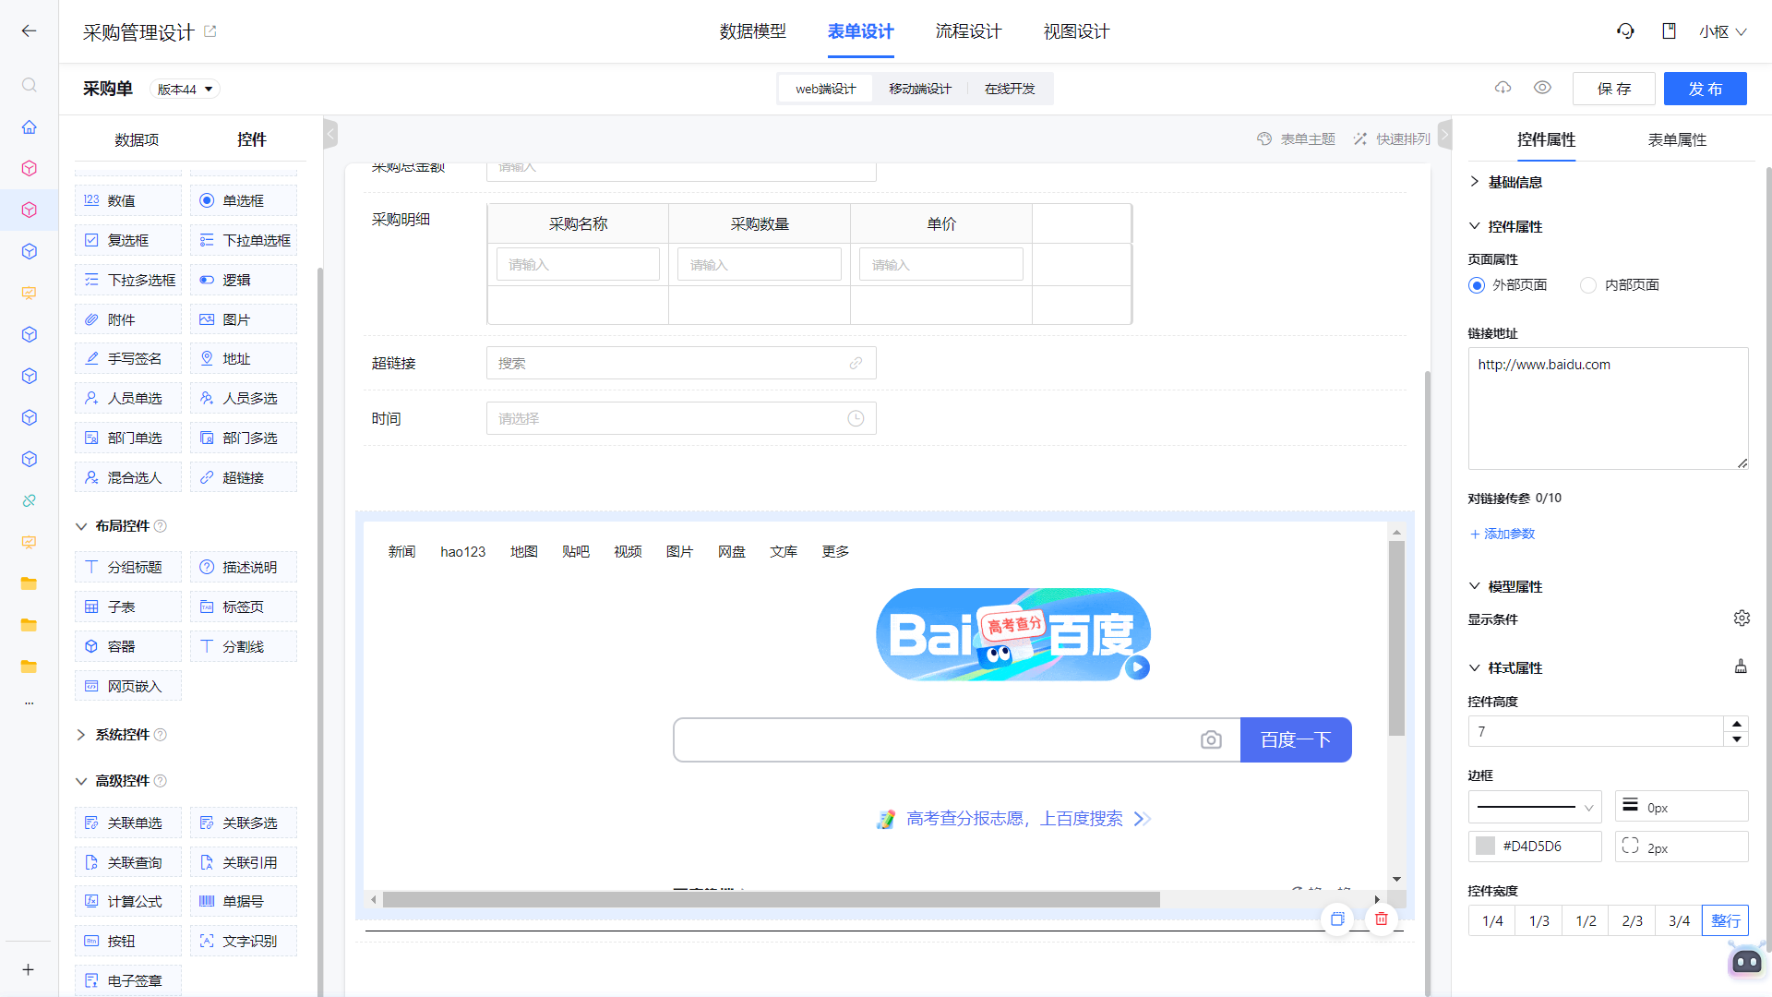This screenshot has width=1772, height=997.
Task: Open the customer support headset icon
Action: point(1625,31)
